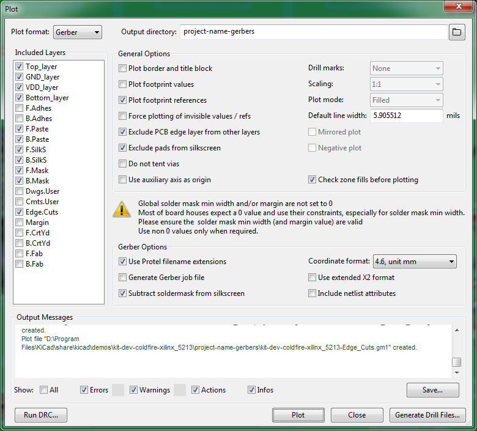The width and height of the screenshot is (477, 431).
Task: Select the Top_layer entry in layers list
Action: [41, 67]
